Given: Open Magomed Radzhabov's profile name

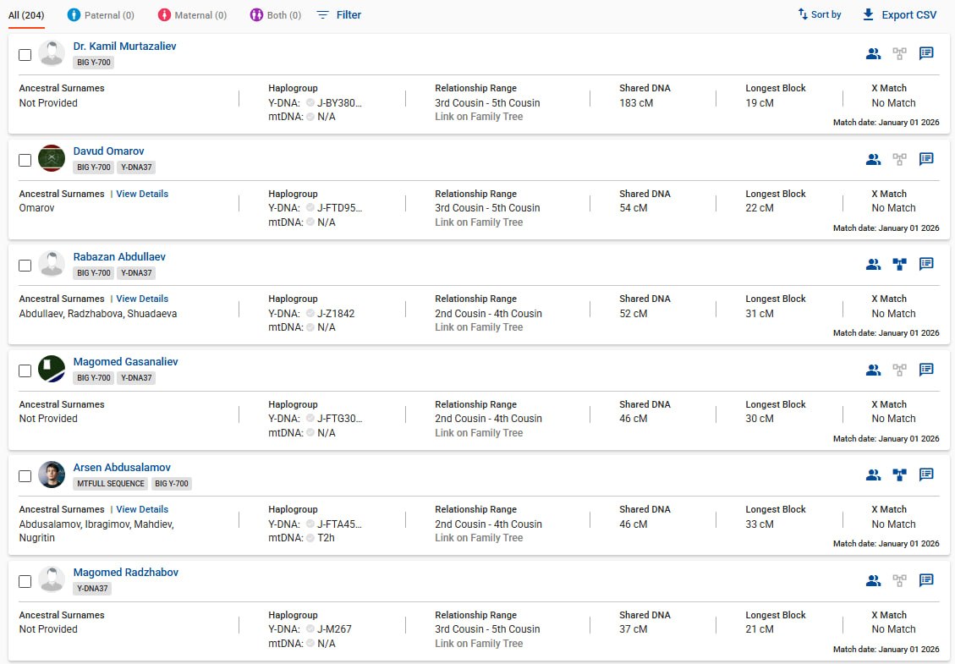Looking at the screenshot, I should (125, 573).
